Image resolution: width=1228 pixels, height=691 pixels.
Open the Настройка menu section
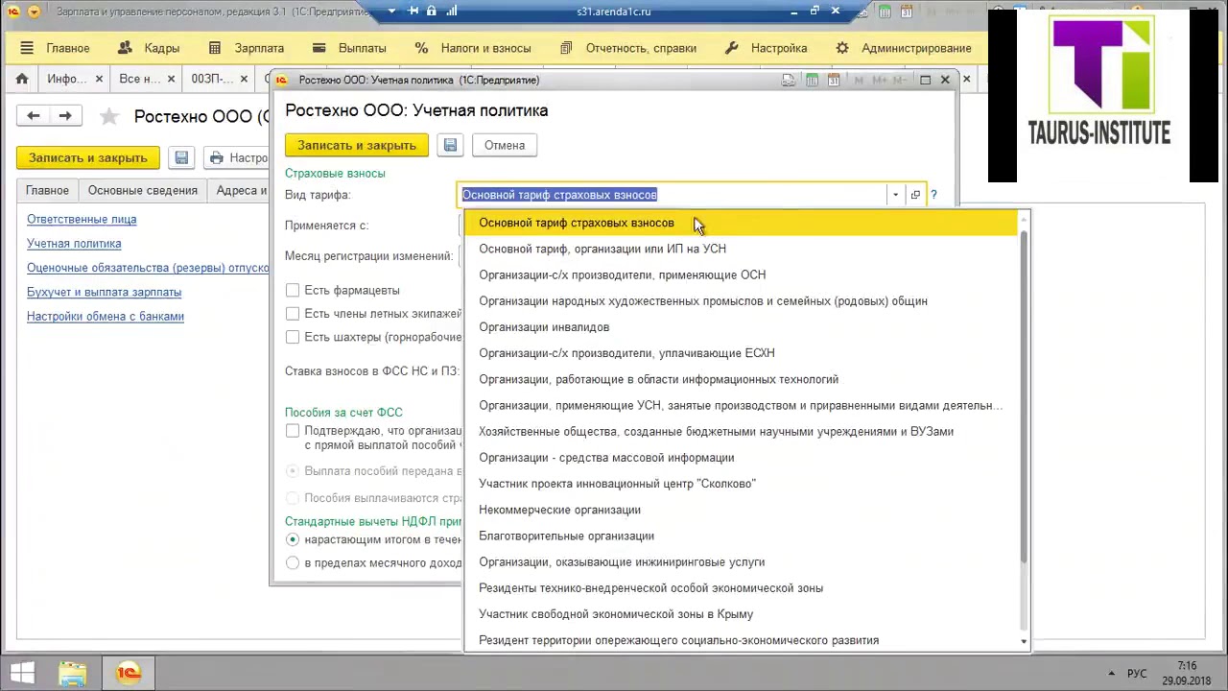pos(766,48)
